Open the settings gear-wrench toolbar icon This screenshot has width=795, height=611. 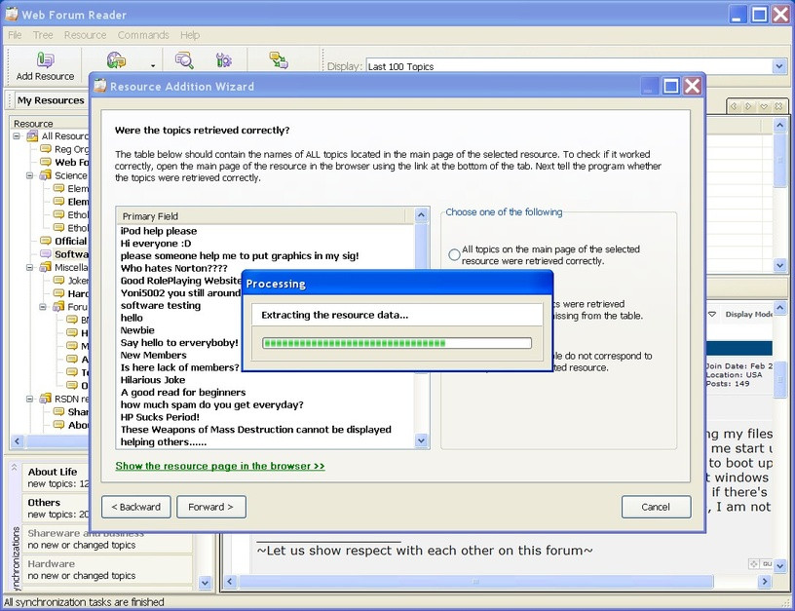pyautogui.click(x=224, y=60)
